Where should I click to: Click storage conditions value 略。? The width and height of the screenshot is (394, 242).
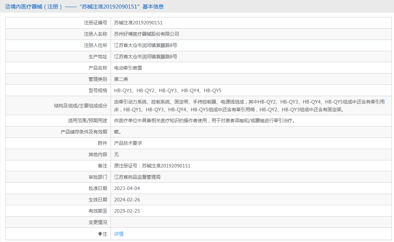[118, 132]
